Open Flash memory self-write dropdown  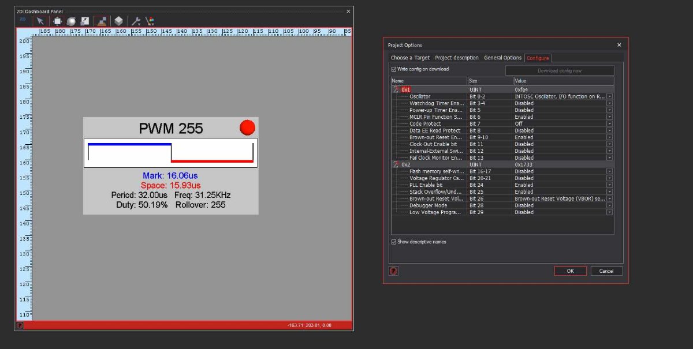tap(609, 171)
